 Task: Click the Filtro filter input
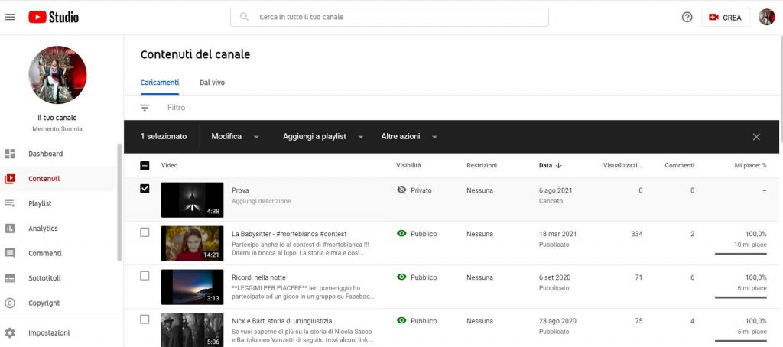(177, 107)
